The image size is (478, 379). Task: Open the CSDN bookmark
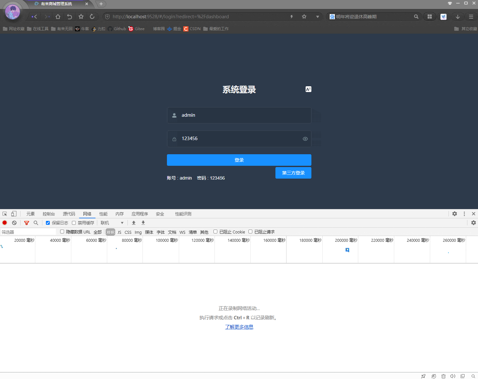tap(192, 29)
